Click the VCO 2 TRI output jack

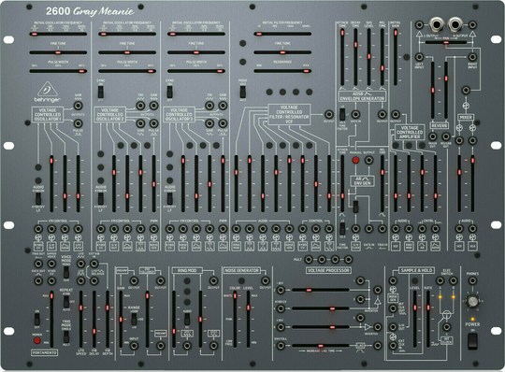pos(140,106)
